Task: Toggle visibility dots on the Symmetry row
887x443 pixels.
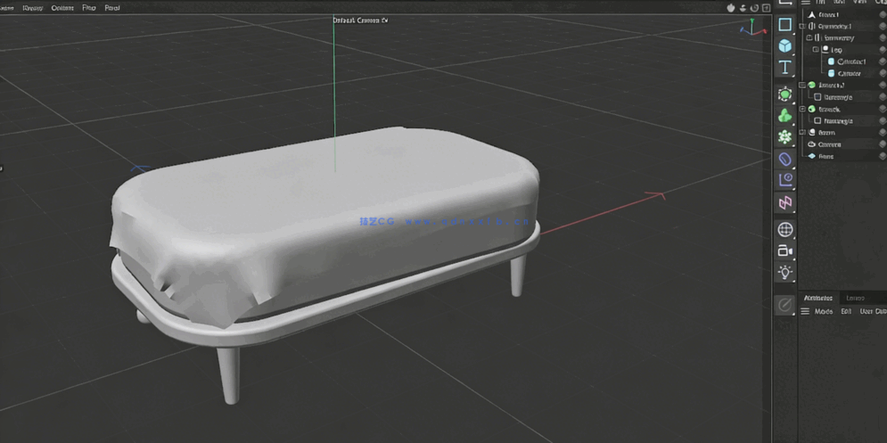Action: tap(882, 38)
